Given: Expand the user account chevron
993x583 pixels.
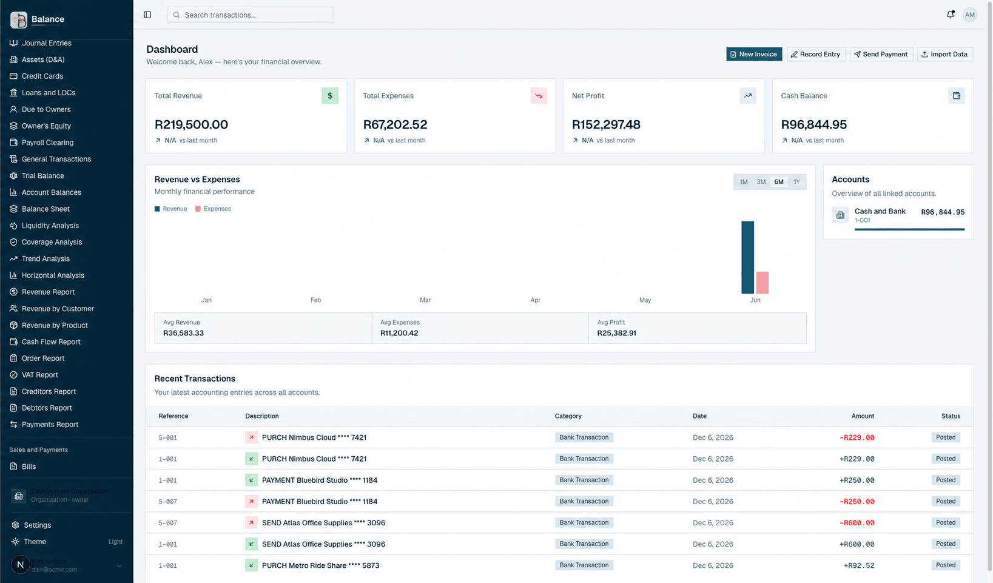Looking at the screenshot, I should point(119,566).
